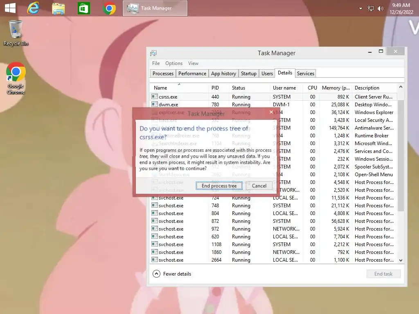Viewport: 419px width, 314px height.
Task: Select svchost.exe with PID 2664
Action: click(x=274, y=260)
